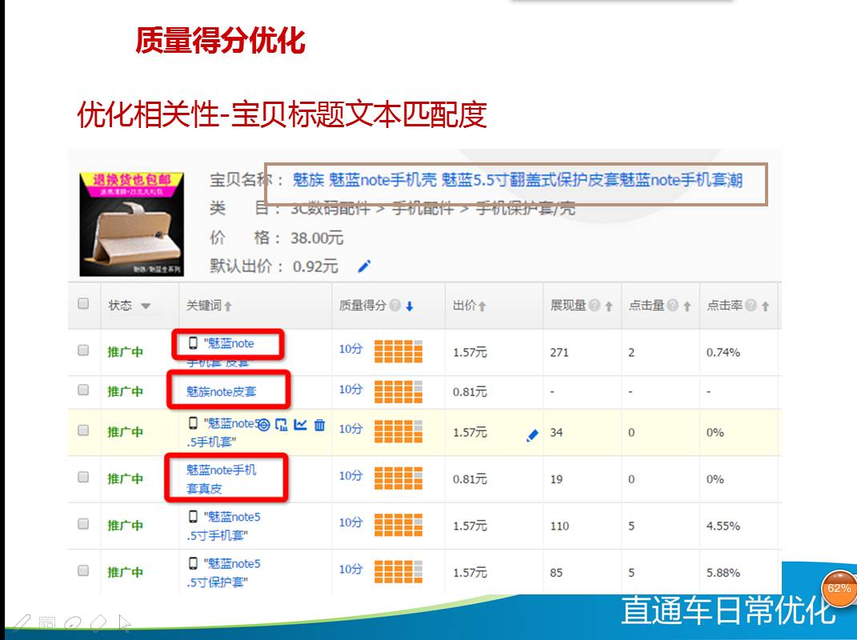Screen dimensions: 857x640
Task: Click the 魅蓝note手机套真皮 keyword link
Action: pos(222,478)
